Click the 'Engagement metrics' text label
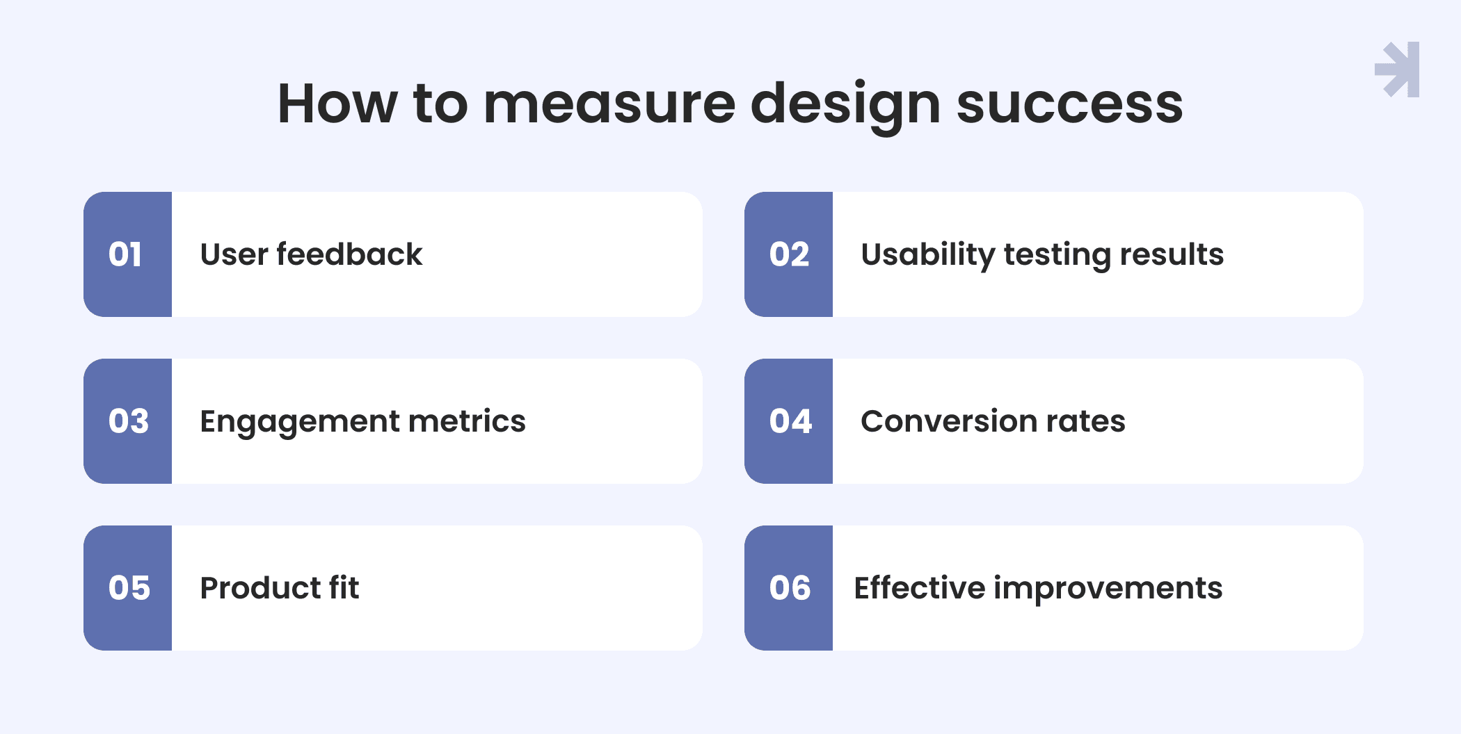This screenshot has width=1461, height=734. pyautogui.click(x=362, y=421)
